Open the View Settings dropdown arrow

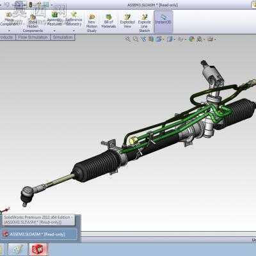point(215,39)
